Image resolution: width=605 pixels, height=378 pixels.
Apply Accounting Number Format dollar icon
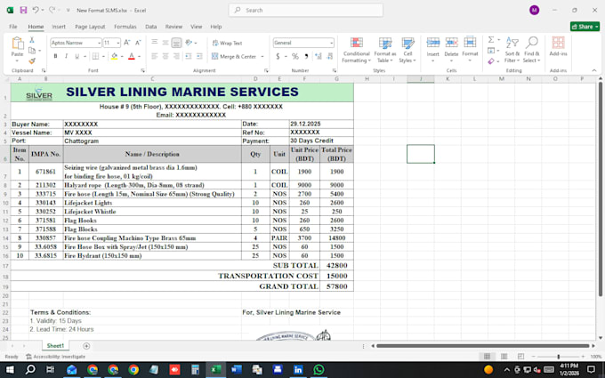tap(278, 56)
